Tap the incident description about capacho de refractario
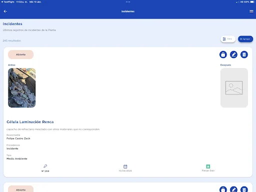256x192 pixels. [53, 129]
